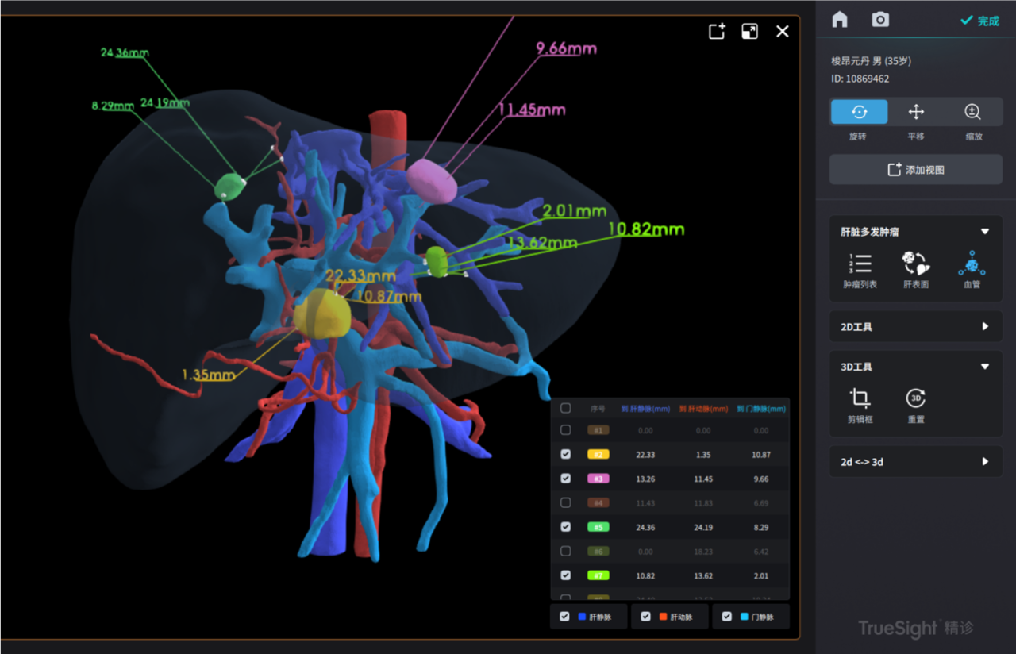This screenshot has width=1016, height=654.
Task: Hide 肝动脉 hepatic artery checkbox
Action: [645, 616]
